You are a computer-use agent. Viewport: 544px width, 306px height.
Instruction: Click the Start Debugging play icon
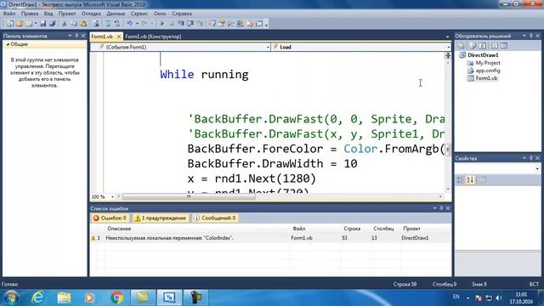coord(161,24)
